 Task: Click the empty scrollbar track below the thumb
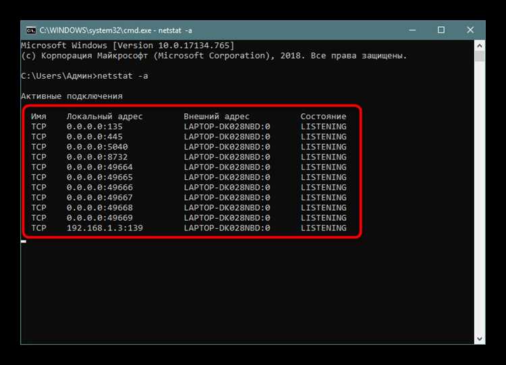tap(480, 197)
